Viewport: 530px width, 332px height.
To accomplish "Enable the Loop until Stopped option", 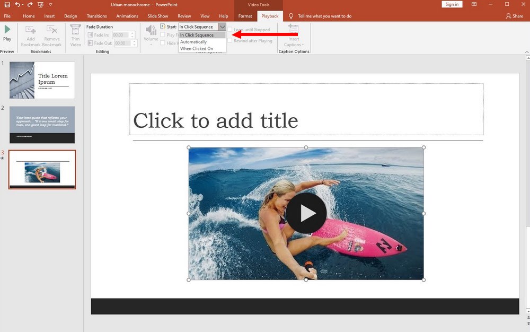I will pyautogui.click(x=230, y=29).
